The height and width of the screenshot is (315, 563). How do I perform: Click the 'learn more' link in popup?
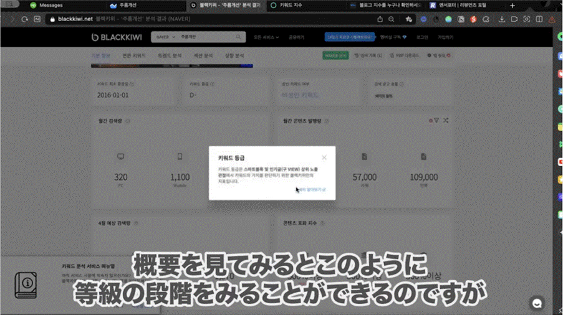click(312, 189)
